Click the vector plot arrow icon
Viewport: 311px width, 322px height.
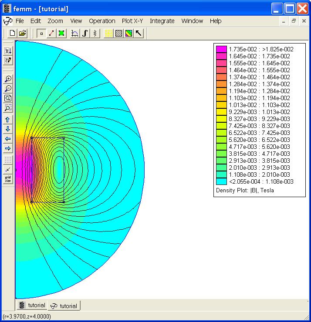pos(139,33)
